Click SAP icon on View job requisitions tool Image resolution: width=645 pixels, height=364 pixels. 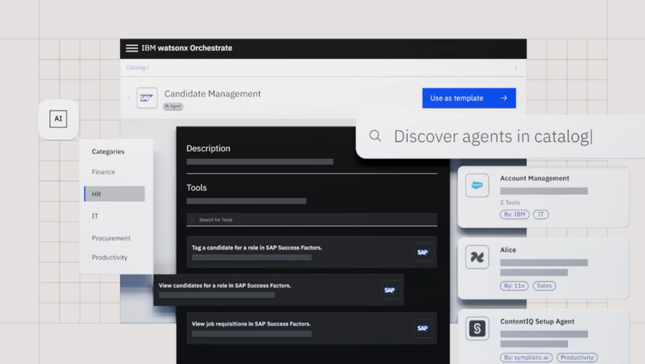pos(424,328)
